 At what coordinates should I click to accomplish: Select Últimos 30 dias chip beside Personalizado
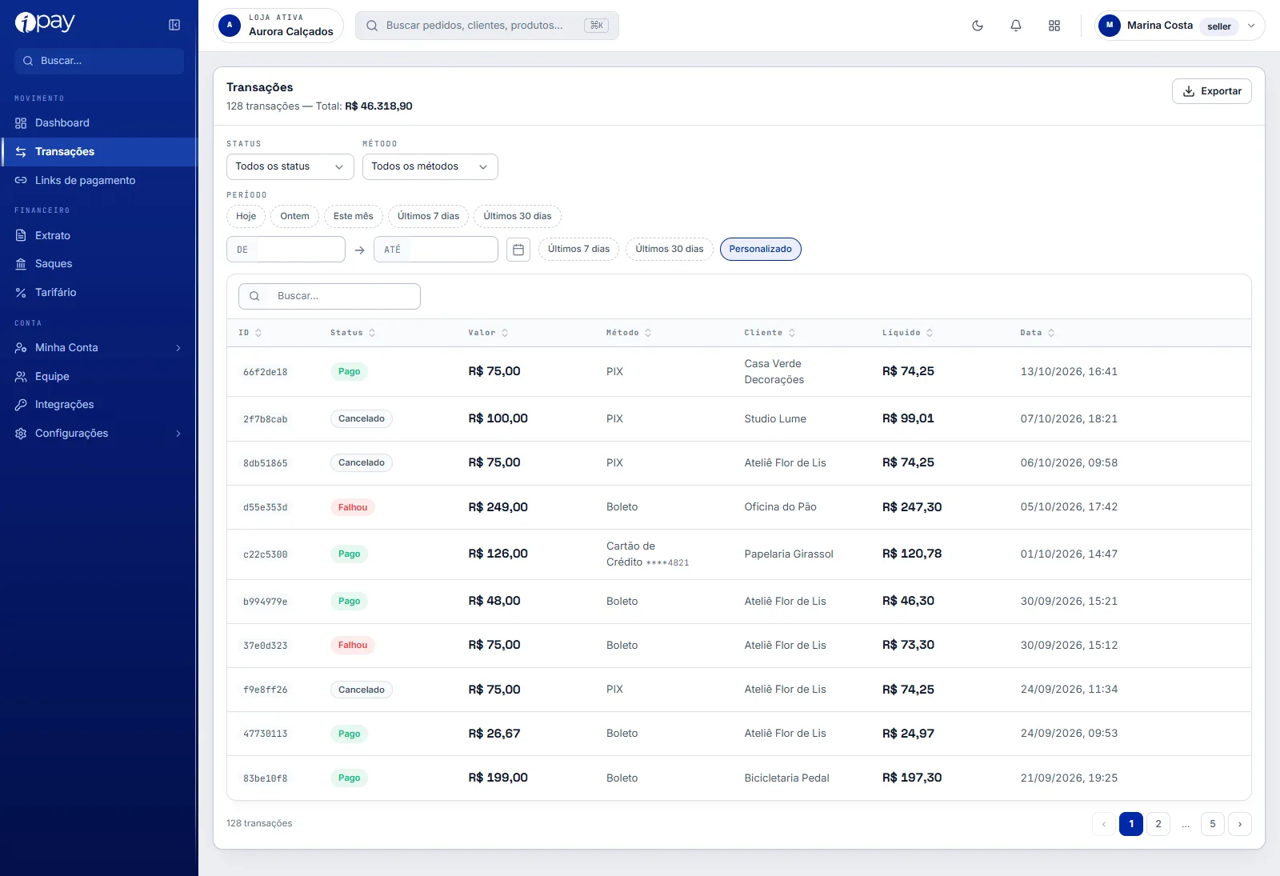tap(670, 249)
